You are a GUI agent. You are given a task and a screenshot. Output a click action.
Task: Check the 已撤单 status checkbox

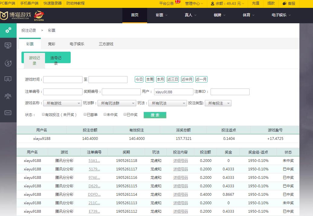(x=85, y=114)
